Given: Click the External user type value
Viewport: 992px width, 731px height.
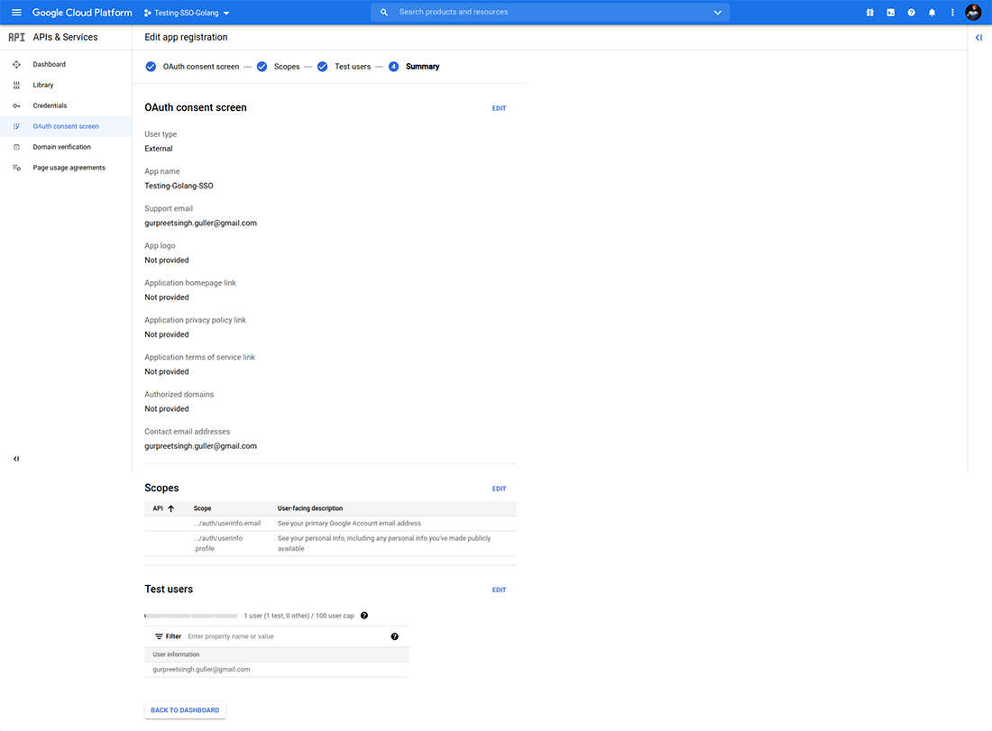Looking at the screenshot, I should pyautogui.click(x=158, y=149).
